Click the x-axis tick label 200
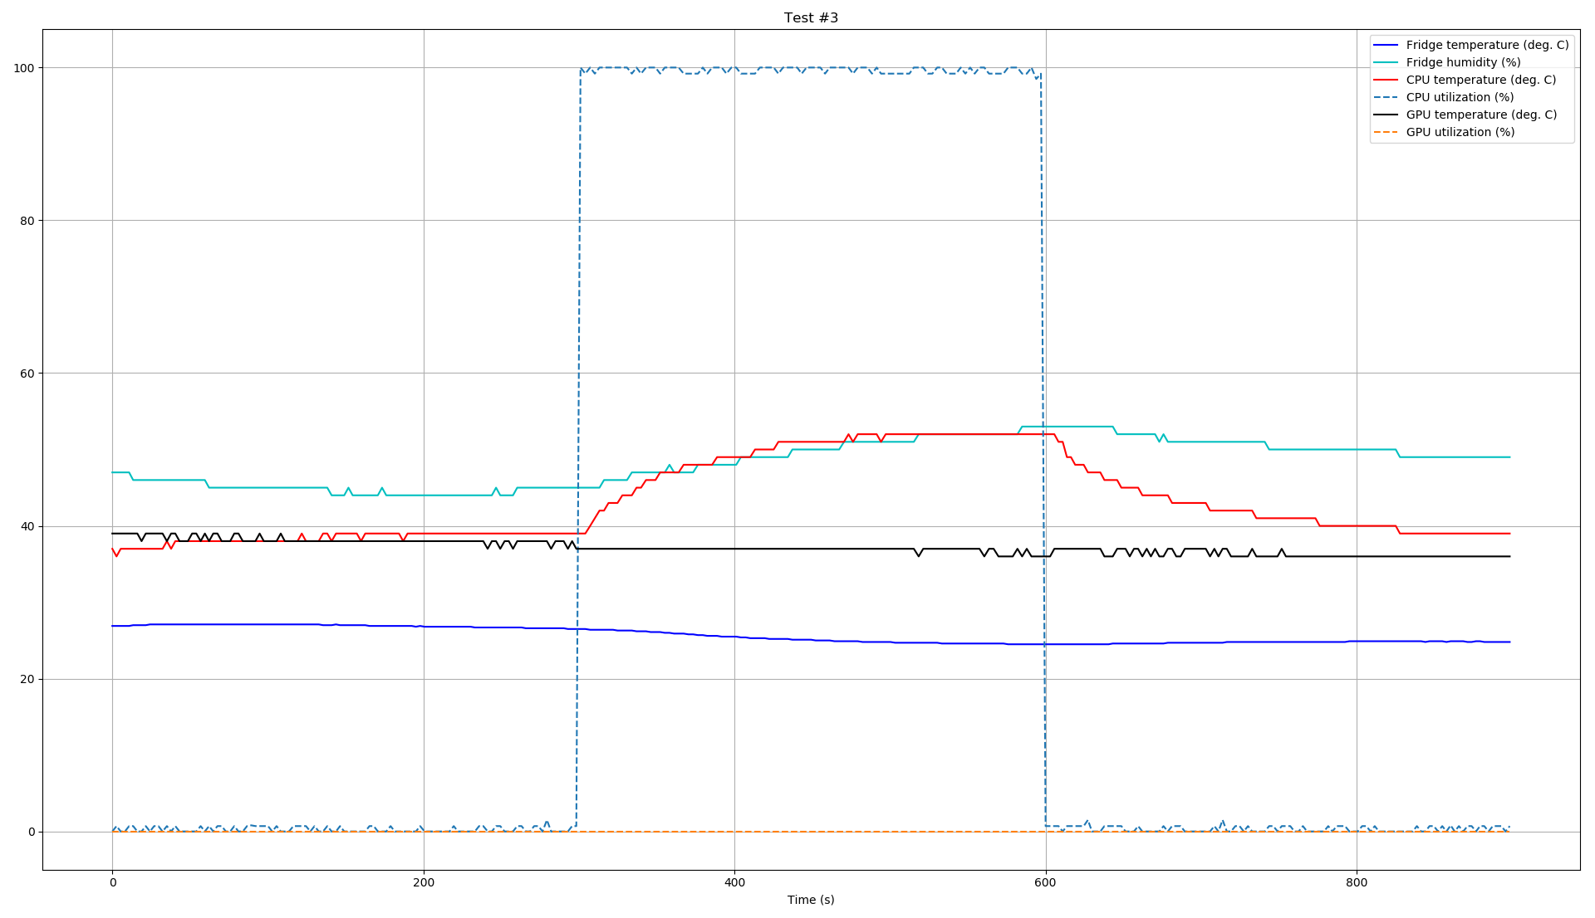 coord(424,882)
